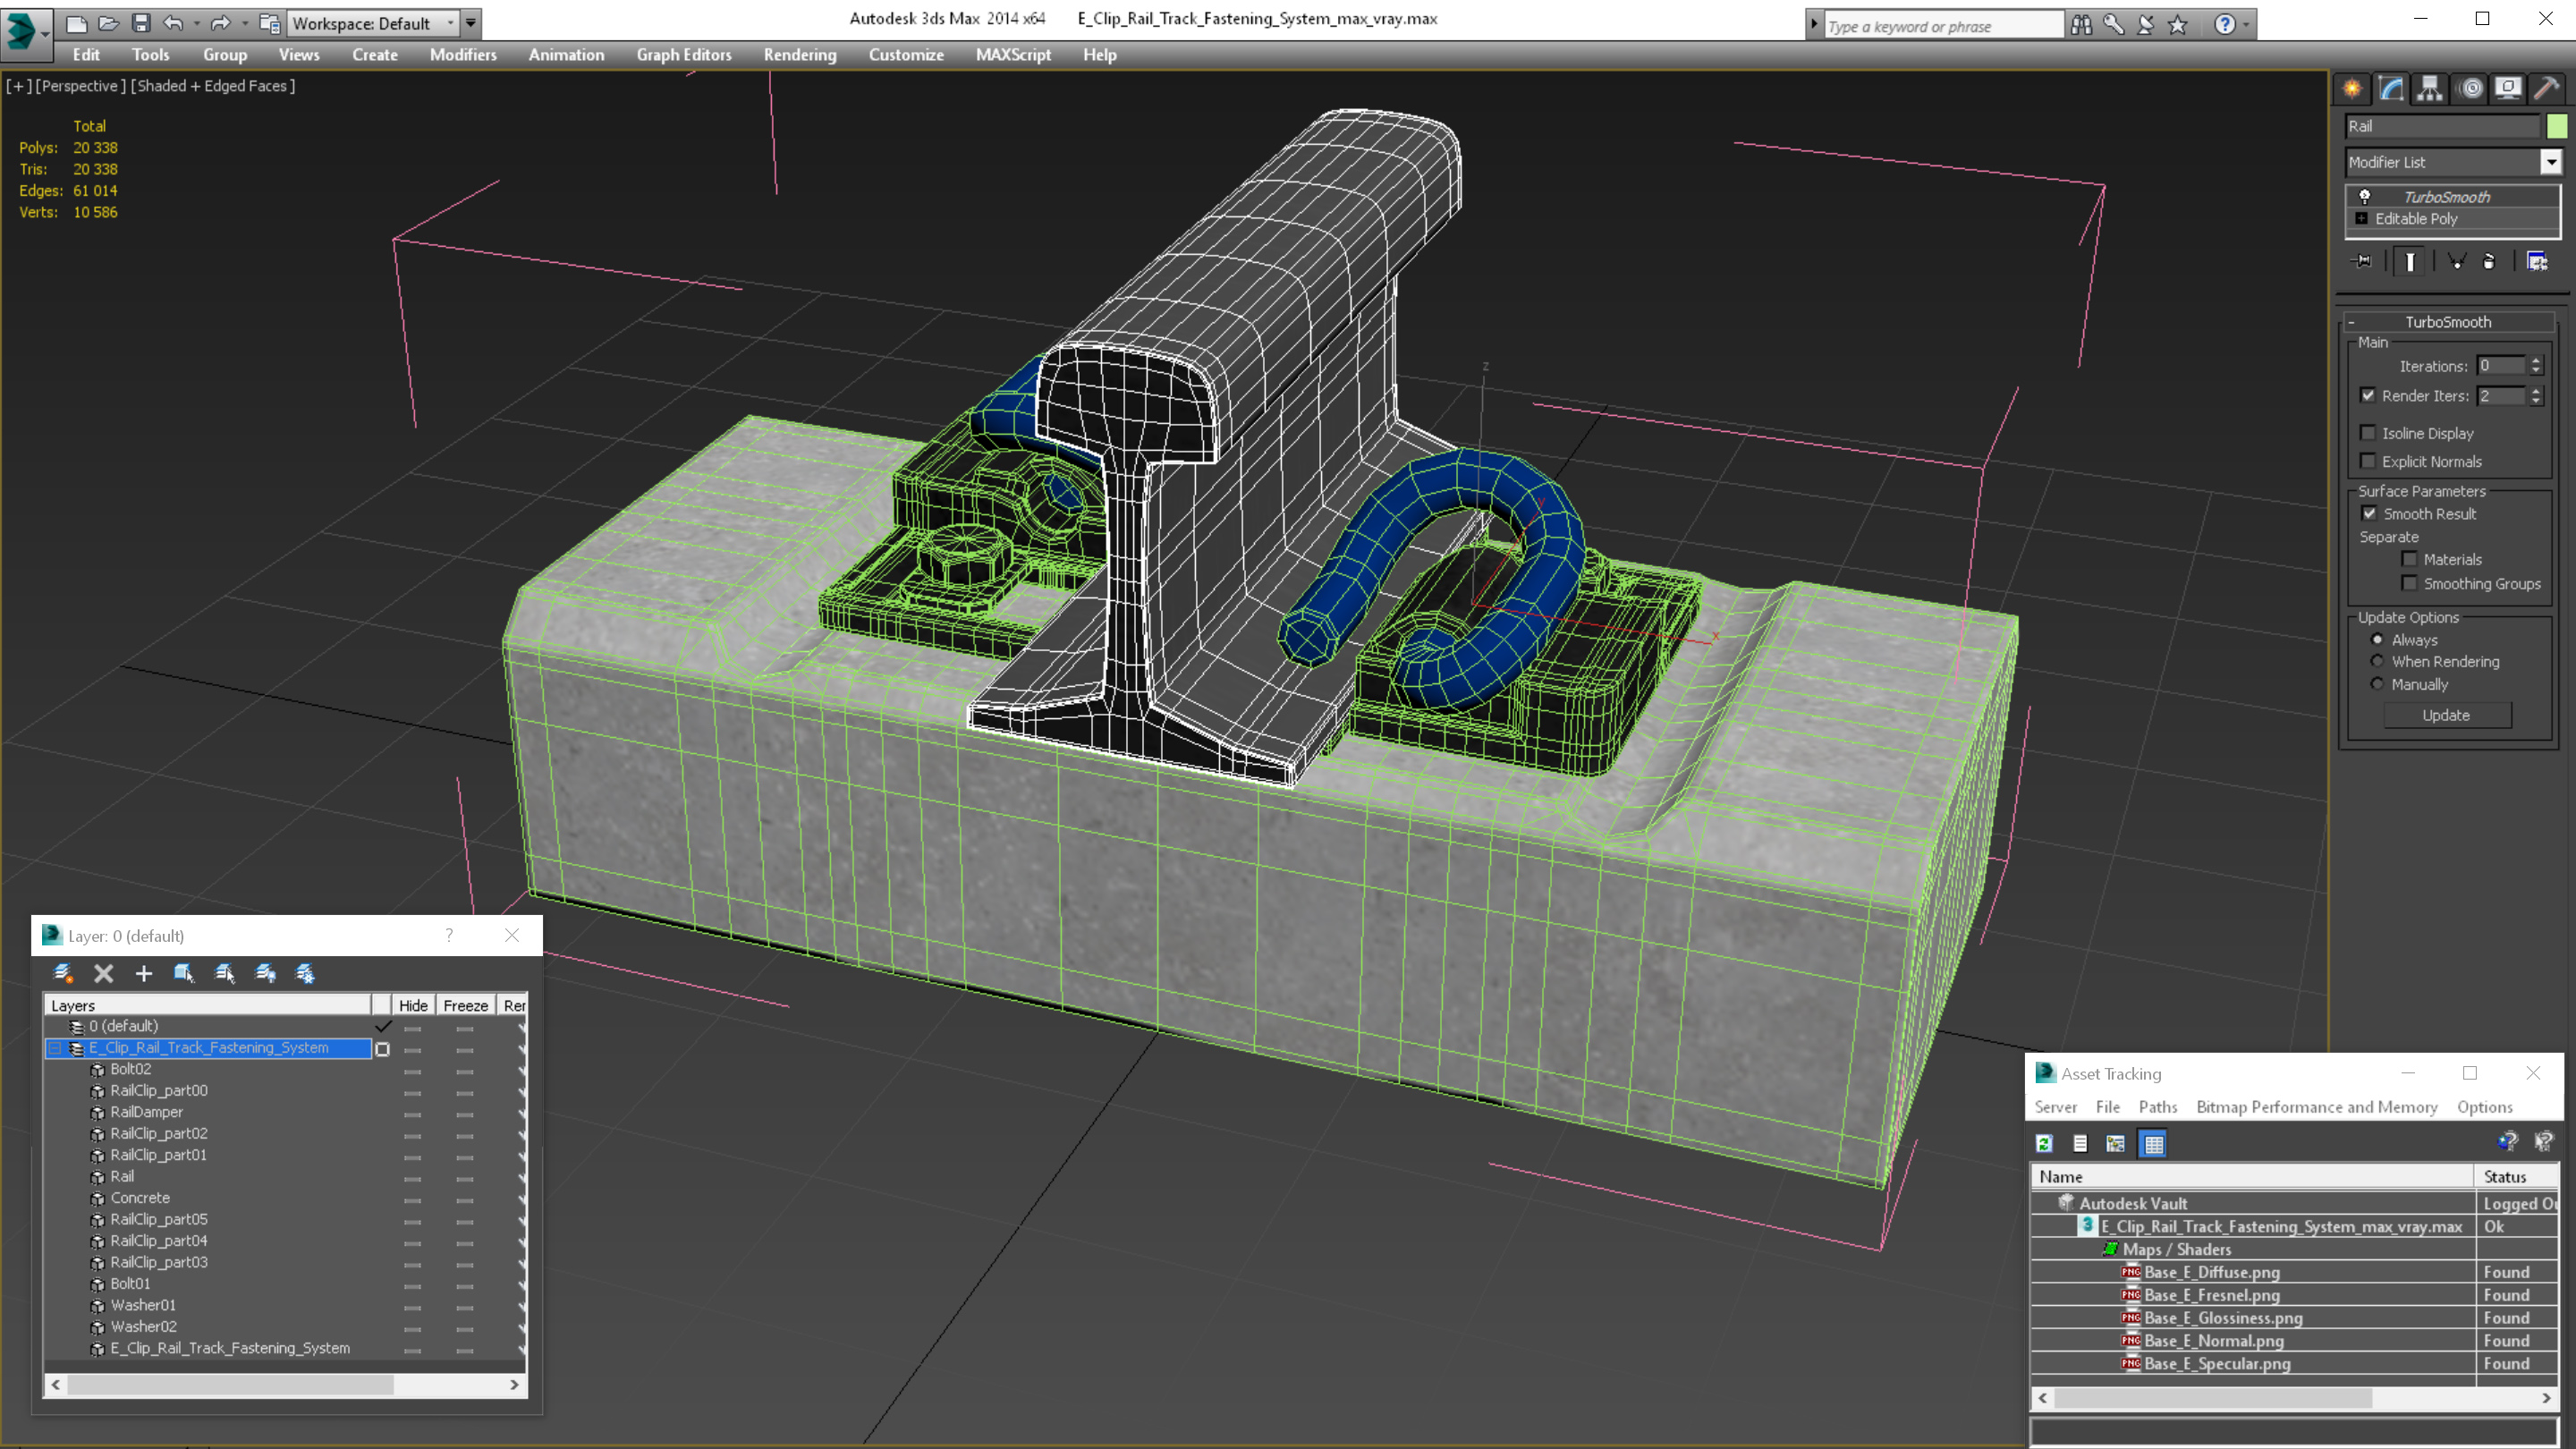Open the Utilities hammer panel tab
The width and height of the screenshot is (2576, 1449).
coord(2546,89)
